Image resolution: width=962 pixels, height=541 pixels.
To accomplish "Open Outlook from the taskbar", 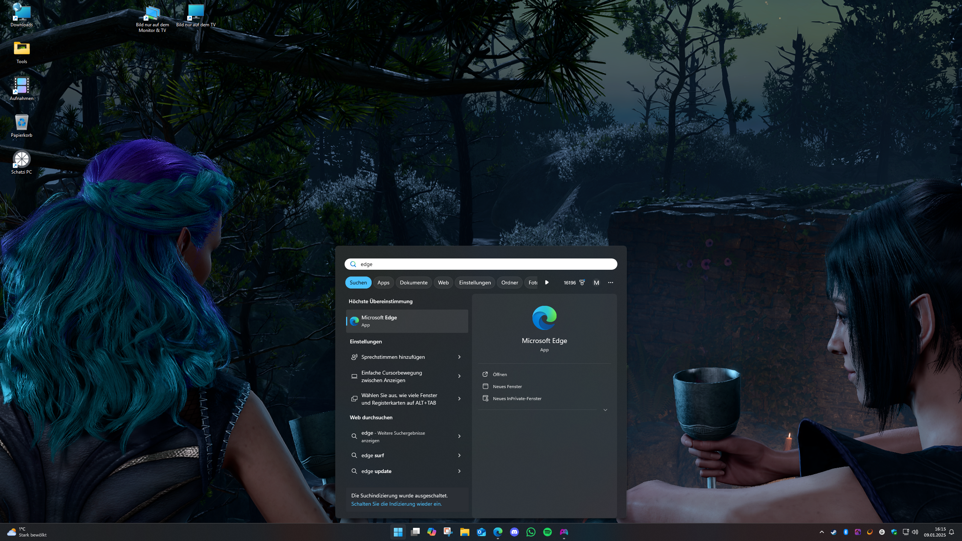I will 481,532.
